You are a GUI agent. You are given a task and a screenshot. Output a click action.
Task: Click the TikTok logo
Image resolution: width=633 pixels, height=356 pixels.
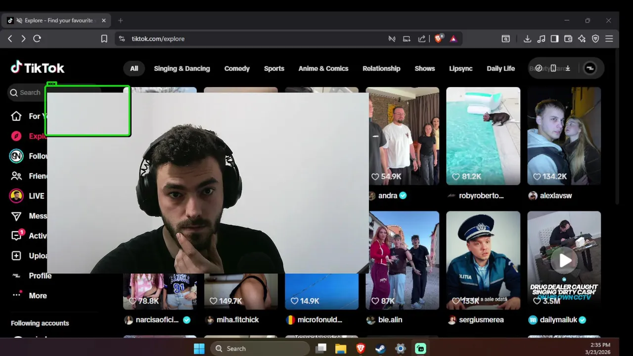click(x=38, y=68)
